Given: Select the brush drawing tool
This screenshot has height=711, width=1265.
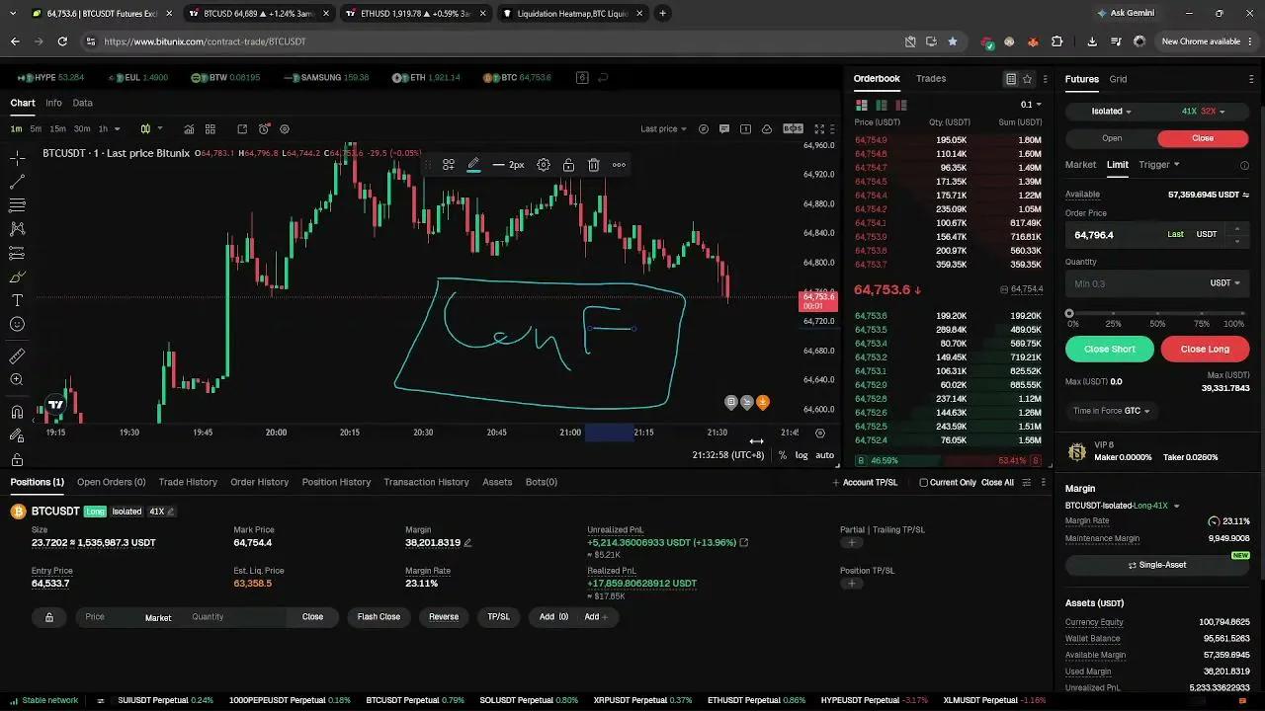Looking at the screenshot, I should click(17, 276).
